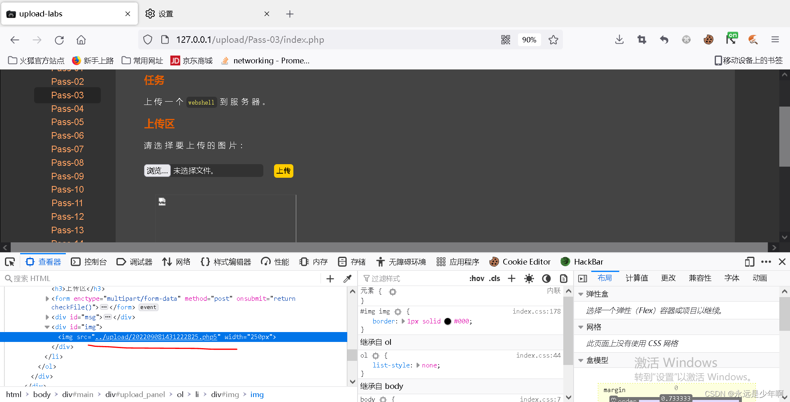This screenshot has height=402, width=790.
Task: Toggle the .cls classes panel
Action: tap(495, 279)
